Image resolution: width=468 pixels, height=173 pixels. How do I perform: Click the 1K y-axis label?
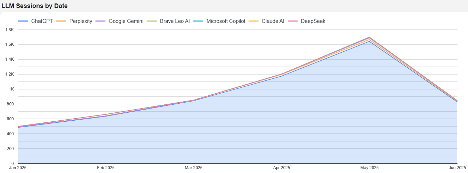click(x=11, y=89)
